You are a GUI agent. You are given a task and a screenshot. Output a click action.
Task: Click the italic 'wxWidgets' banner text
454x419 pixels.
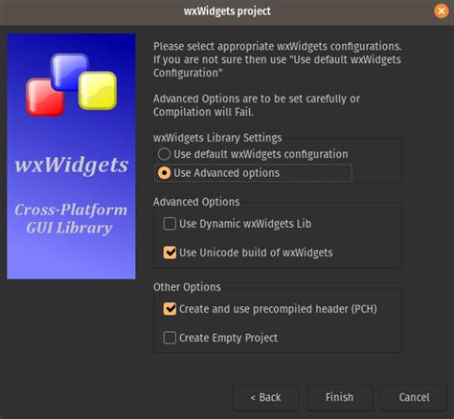[x=72, y=165]
